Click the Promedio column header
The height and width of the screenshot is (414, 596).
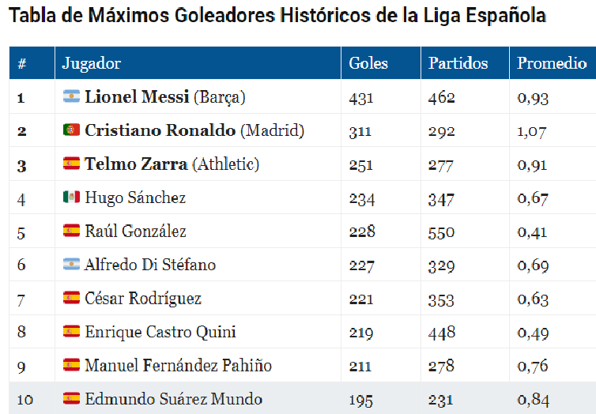pos(552,64)
